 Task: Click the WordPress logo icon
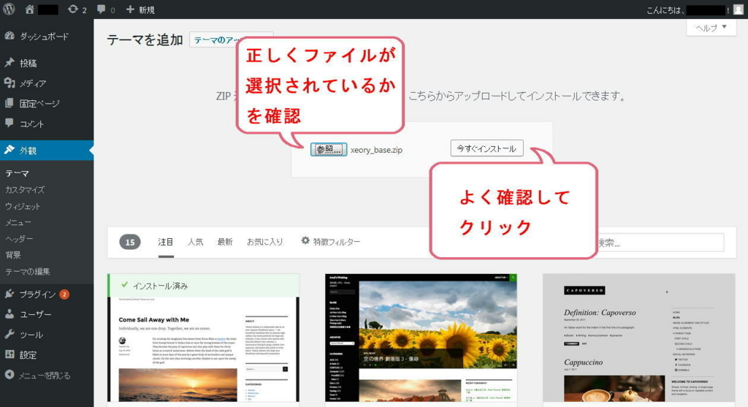[9, 9]
